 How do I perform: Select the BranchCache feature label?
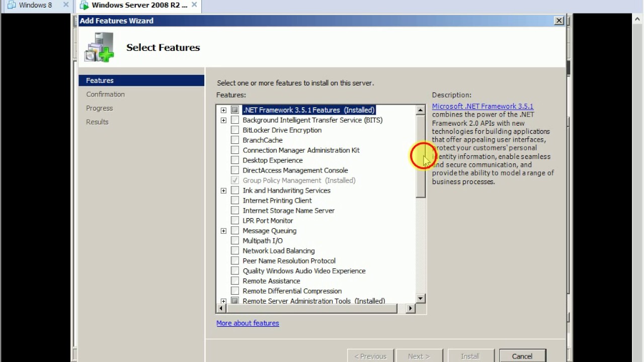(x=263, y=140)
